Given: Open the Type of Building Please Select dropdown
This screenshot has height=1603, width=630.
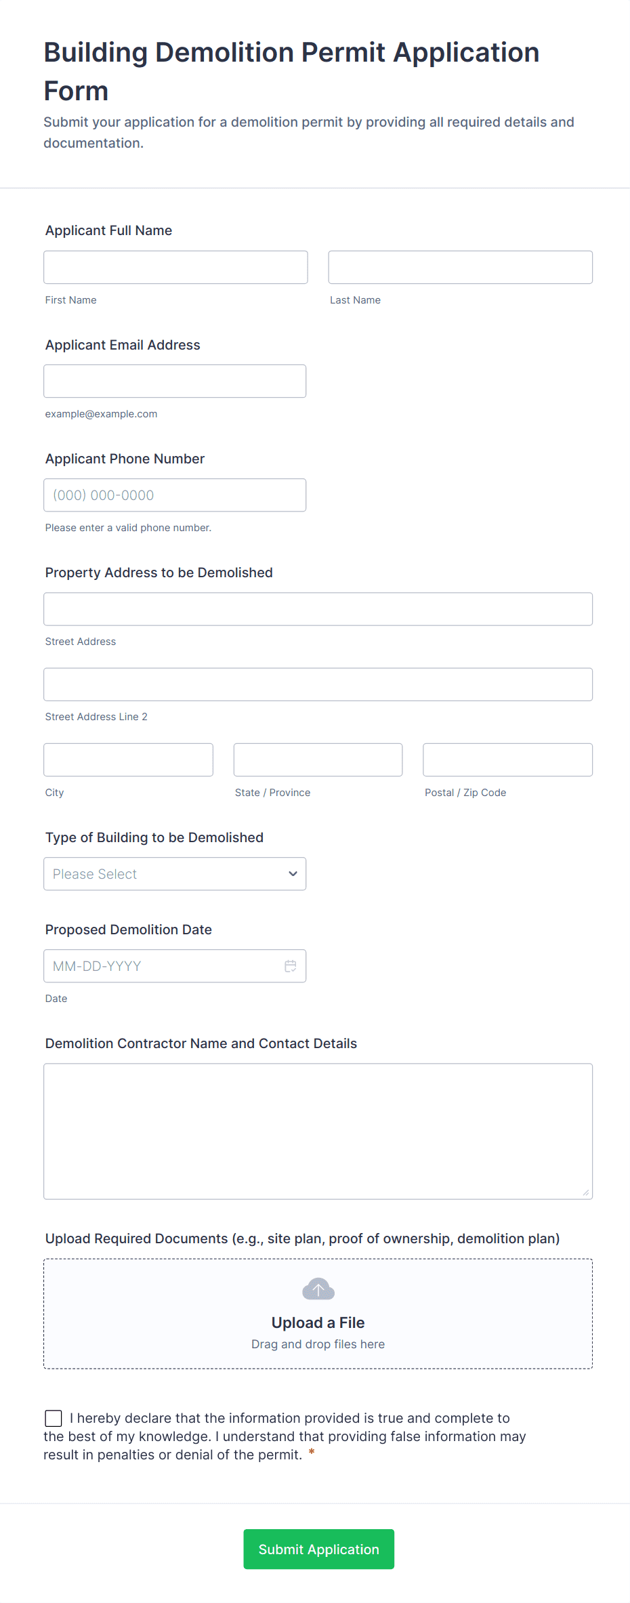Looking at the screenshot, I should 175,874.
